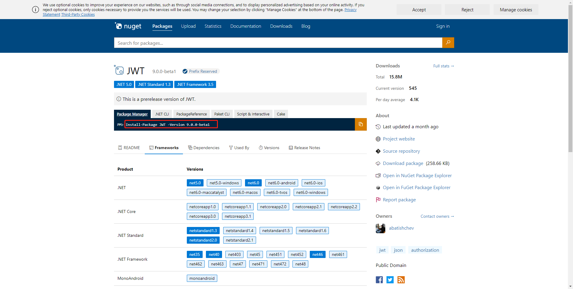Viewport: 573px width, 289px height.
Task: Open the Packages menu item
Action: coord(162,26)
